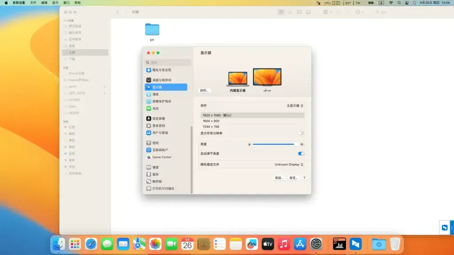Screen dimensions: 454x255
Task: Click the 亮度 brightness slider
Action: (274, 144)
